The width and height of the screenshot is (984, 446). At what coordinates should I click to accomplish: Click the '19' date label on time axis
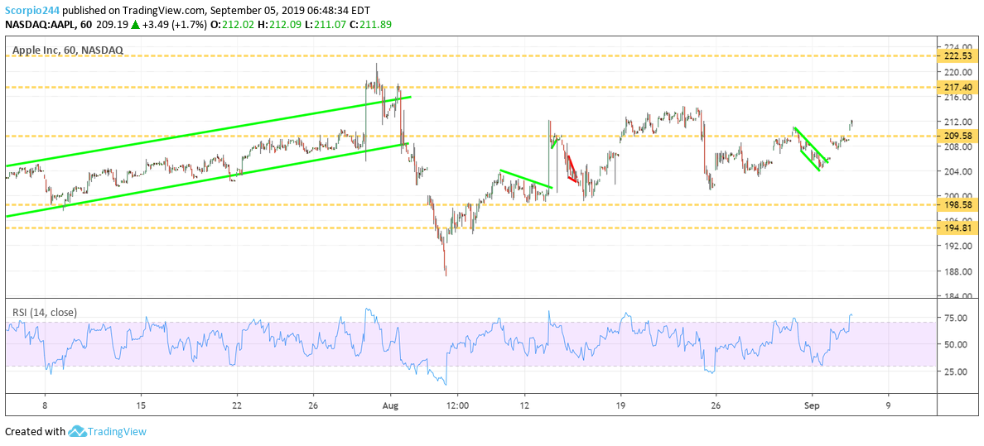[x=620, y=405]
